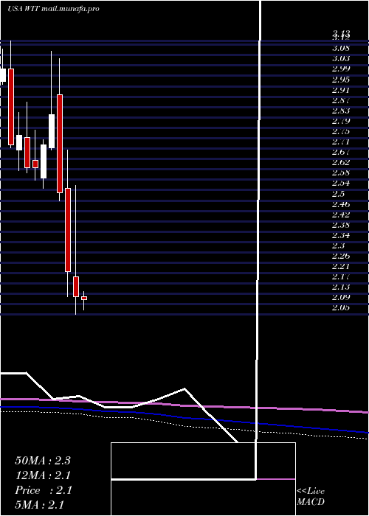Click the 2.42 price axis label
The image size is (369, 516).
coord(341,215)
